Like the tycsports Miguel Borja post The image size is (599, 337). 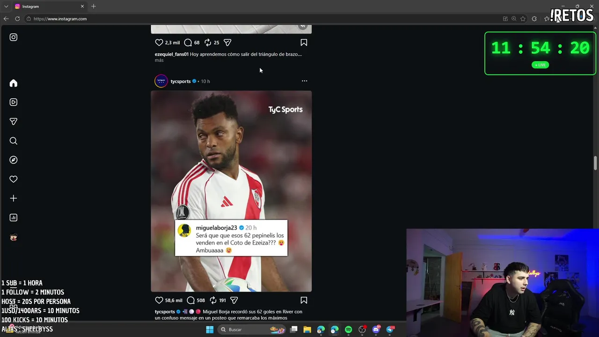[x=159, y=300]
